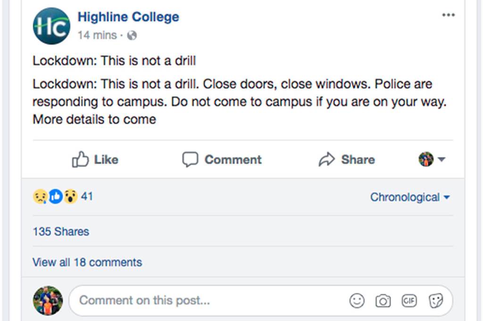Click the comment input field to write a comment

[x=189, y=300]
